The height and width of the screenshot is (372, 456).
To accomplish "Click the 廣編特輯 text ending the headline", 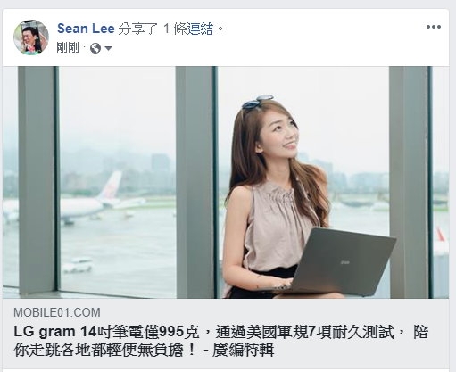I will pyautogui.click(x=243, y=350).
